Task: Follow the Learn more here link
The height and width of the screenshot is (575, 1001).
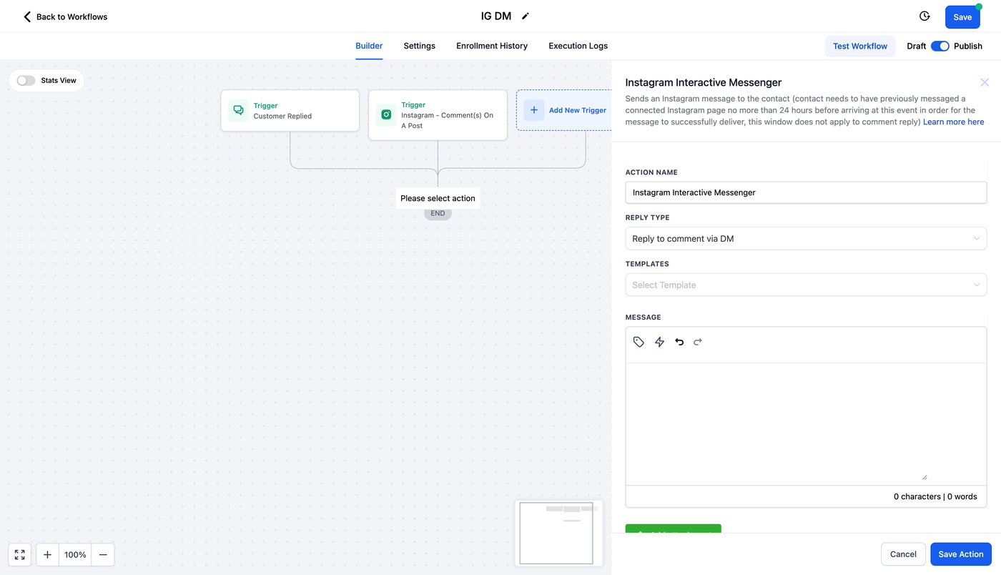Action: (x=953, y=122)
